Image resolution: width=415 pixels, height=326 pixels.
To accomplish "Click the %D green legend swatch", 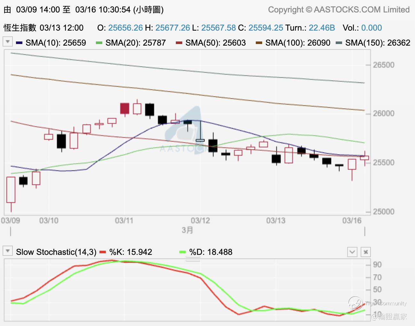I will pos(183,252).
